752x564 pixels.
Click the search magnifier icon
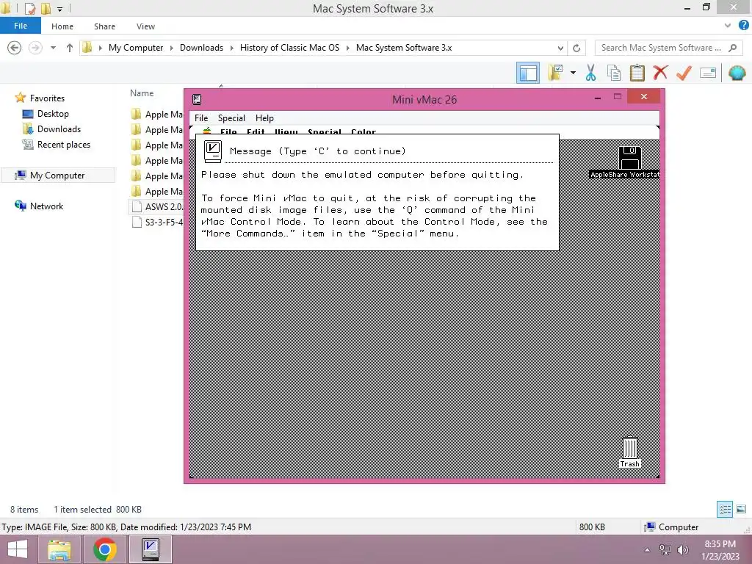pos(732,48)
